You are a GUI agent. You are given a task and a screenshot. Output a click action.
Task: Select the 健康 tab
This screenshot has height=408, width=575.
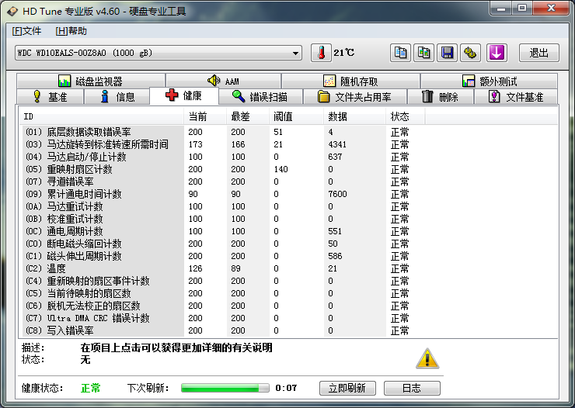pos(184,96)
